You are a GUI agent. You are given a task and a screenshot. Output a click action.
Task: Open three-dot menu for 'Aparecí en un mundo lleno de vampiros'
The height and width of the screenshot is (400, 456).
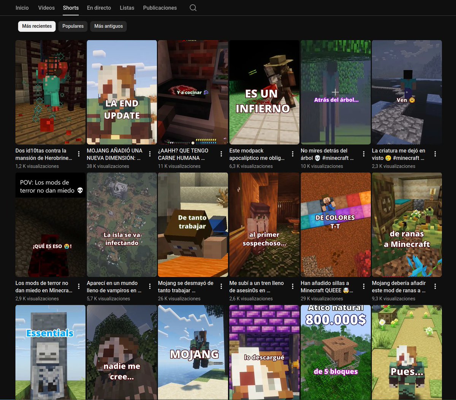click(x=150, y=286)
